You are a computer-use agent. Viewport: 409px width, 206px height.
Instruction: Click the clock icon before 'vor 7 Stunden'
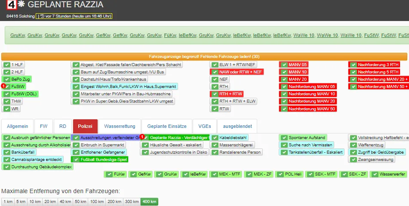[42, 16]
